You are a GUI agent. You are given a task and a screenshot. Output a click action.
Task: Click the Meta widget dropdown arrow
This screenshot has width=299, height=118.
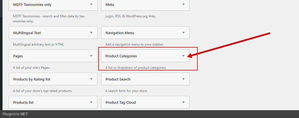(x=183, y=4)
